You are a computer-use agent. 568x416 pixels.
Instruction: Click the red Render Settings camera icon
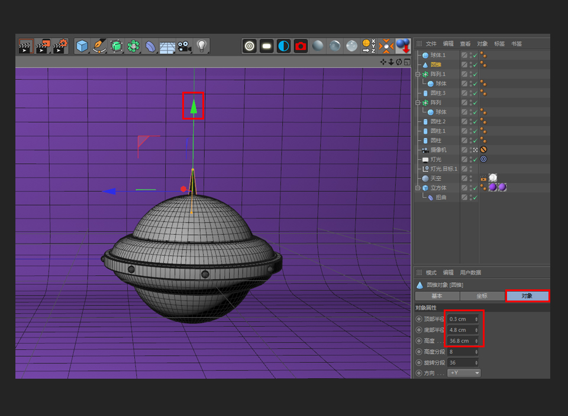pos(301,46)
